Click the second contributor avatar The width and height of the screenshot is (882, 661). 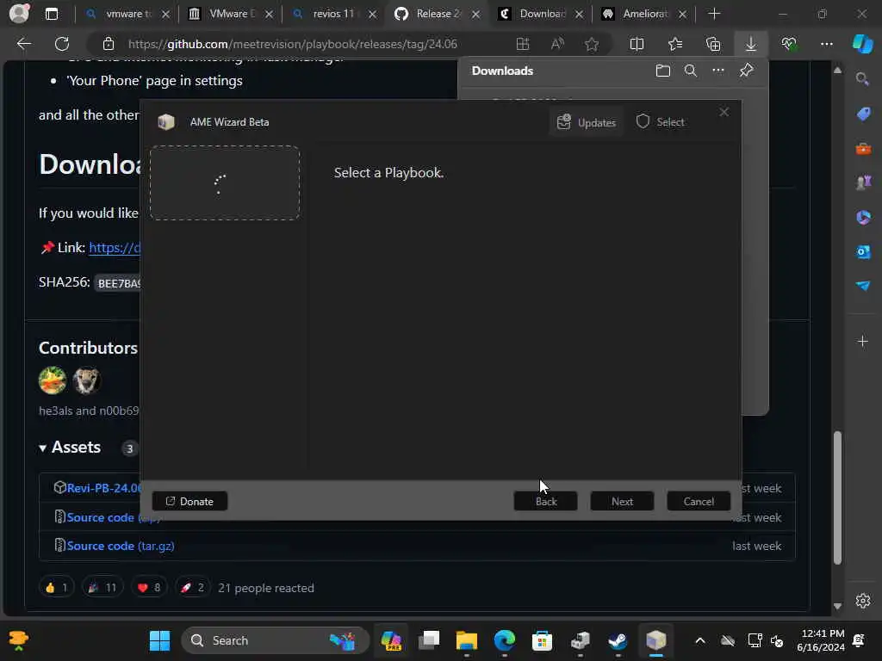[86, 380]
